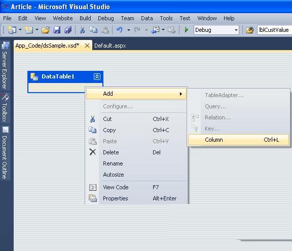Image resolution: width=292 pixels, height=251 pixels.
Task: Click the Add New Item toolbar icon
Action: click(29, 30)
